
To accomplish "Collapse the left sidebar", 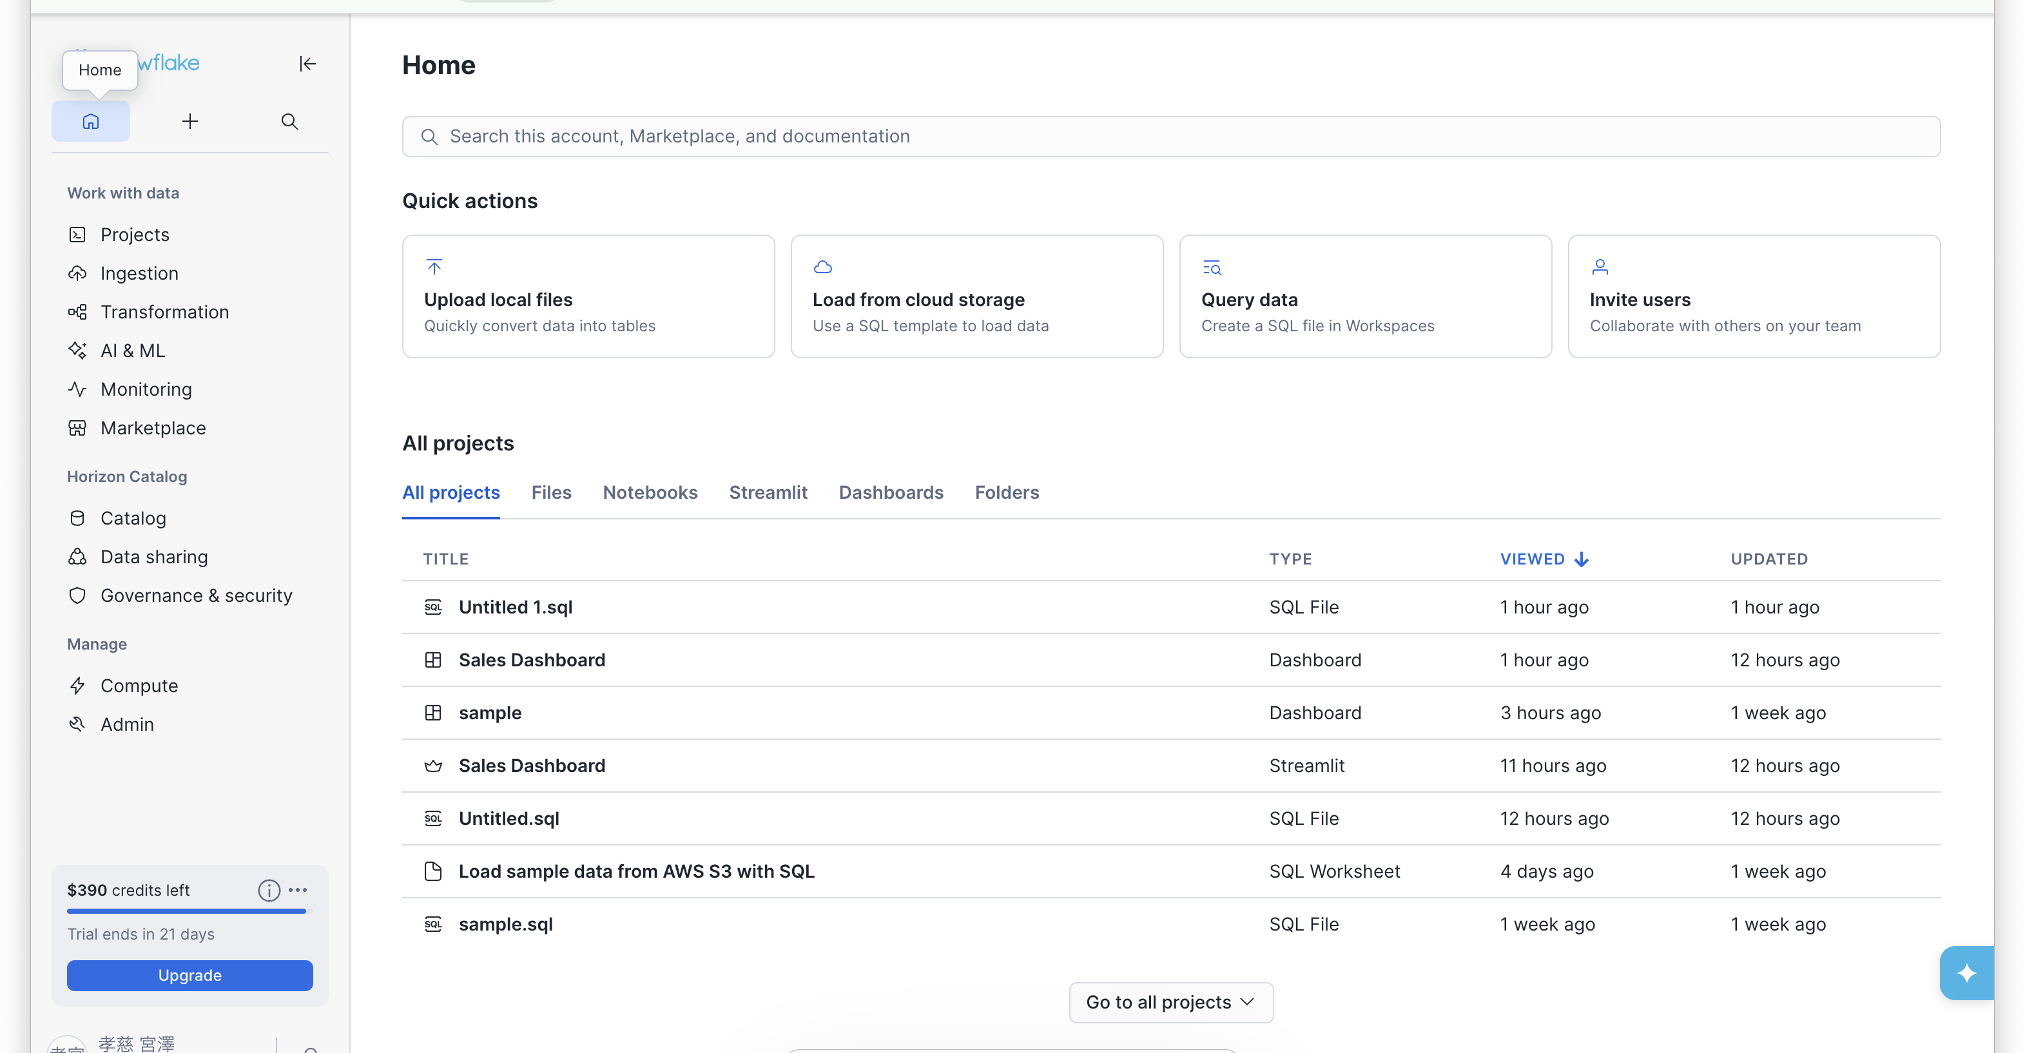I will pos(307,64).
